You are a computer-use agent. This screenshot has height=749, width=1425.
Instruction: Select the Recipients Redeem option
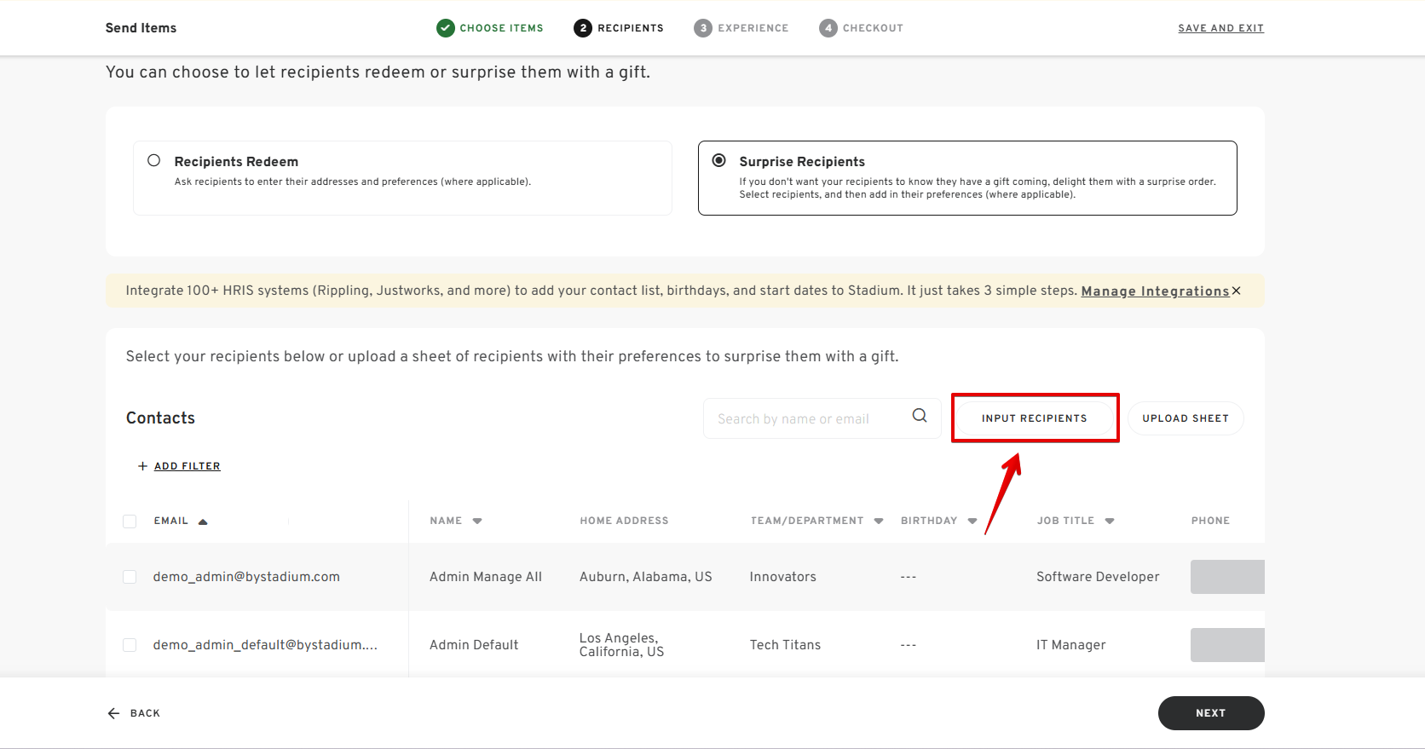tap(154, 160)
